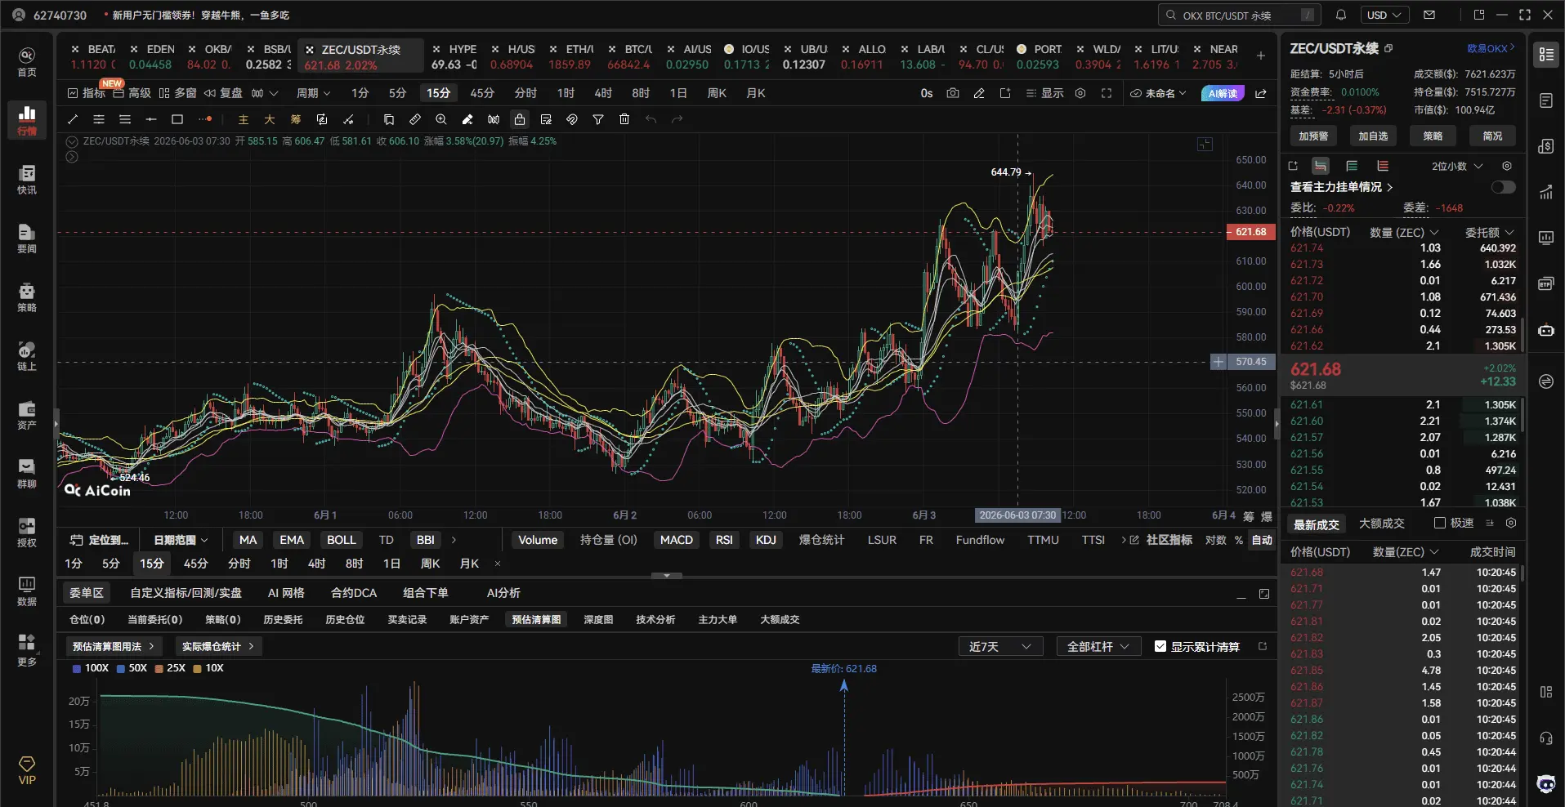This screenshot has width=1565, height=807.
Task: Show sell-only order book layout icon
Action: tap(1383, 166)
